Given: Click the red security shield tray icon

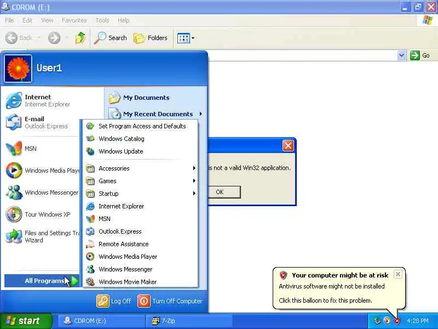Looking at the screenshot, I should coord(397,321).
